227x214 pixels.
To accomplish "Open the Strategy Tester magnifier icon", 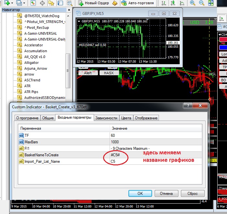I will pos(69,3).
